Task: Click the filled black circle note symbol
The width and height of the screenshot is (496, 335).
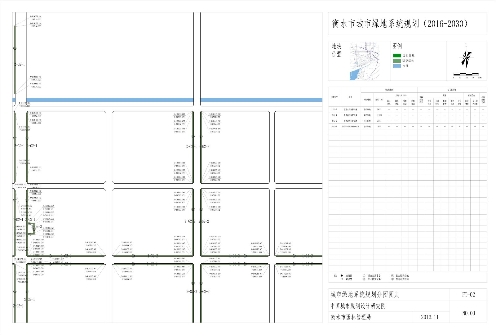Action: [342, 275]
